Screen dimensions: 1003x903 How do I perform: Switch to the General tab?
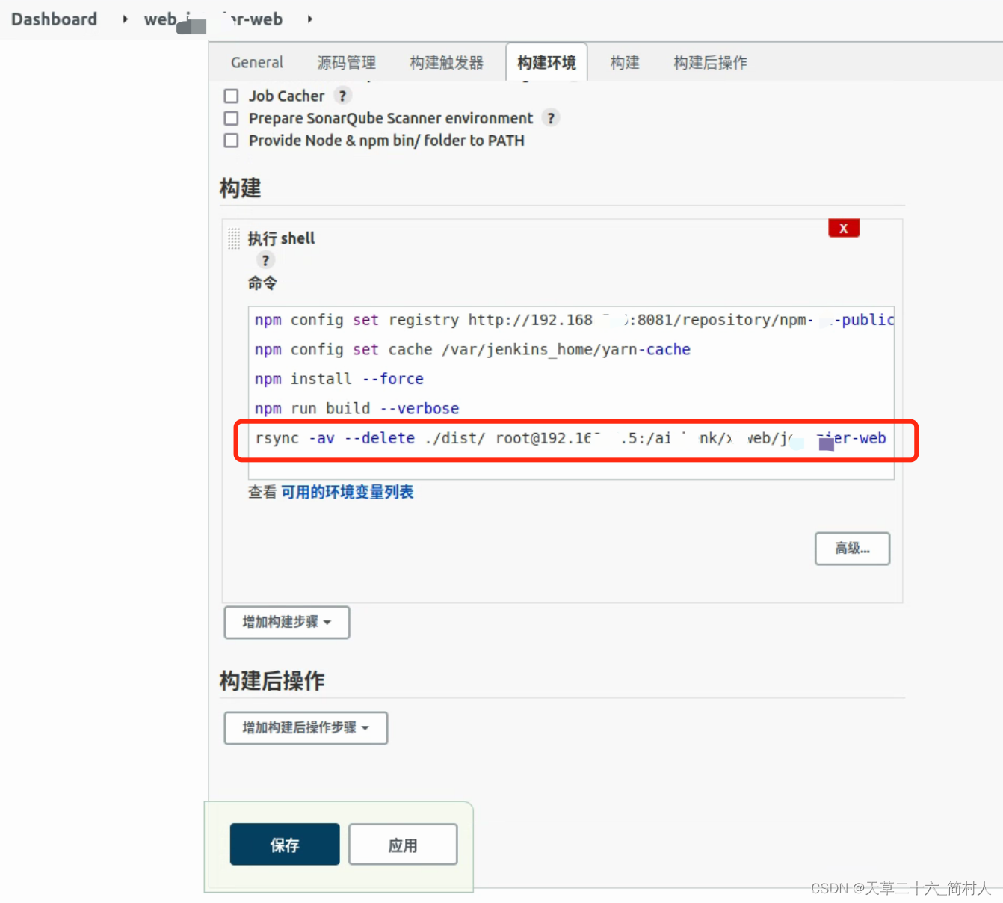coord(257,62)
